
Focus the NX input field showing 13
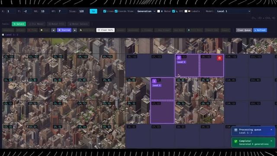(45, 11)
